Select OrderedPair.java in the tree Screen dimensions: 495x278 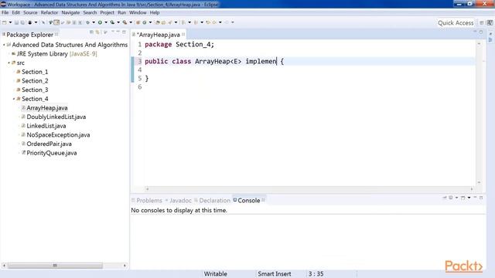pyautogui.click(x=49, y=144)
